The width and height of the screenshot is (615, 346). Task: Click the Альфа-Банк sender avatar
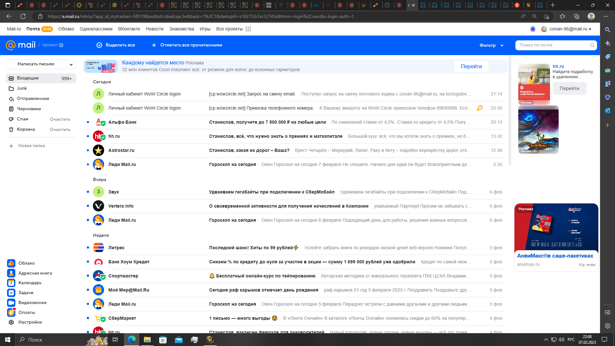point(99,122)
